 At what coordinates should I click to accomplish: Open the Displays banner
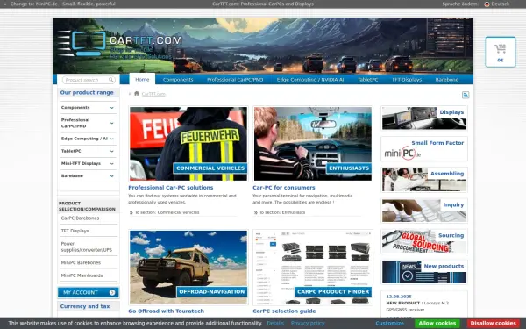click(x=424, y=118)
